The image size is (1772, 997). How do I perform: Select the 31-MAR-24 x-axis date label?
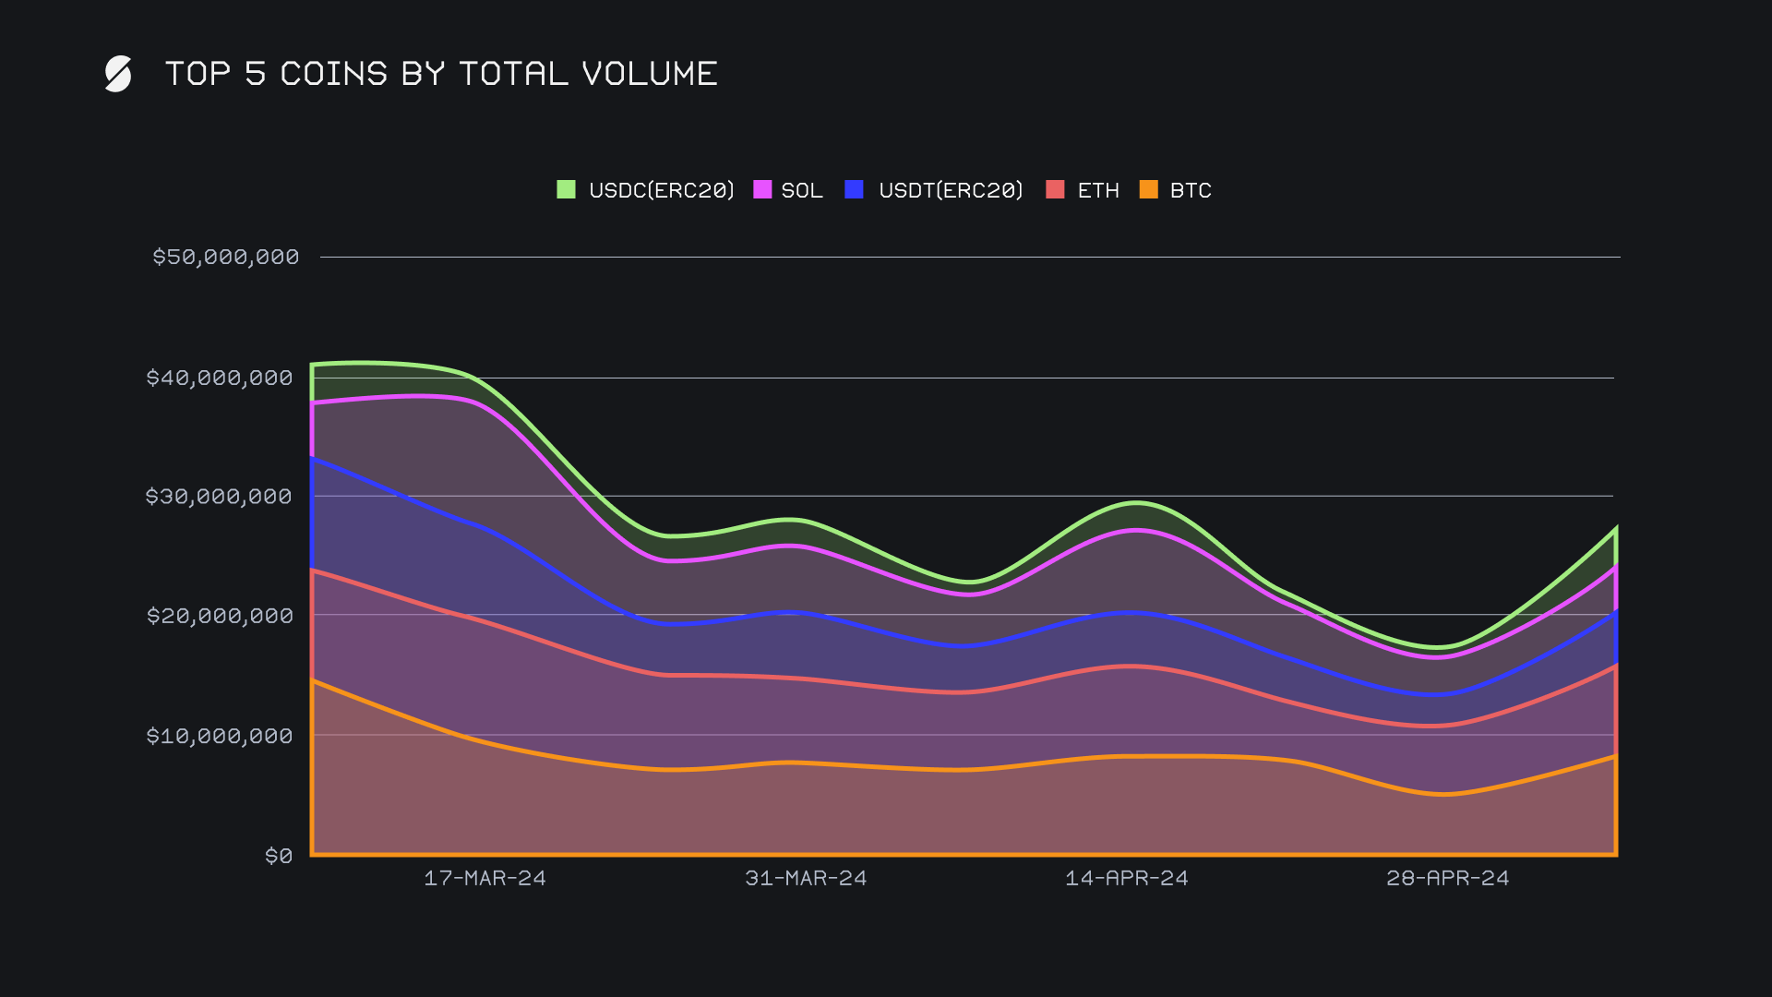[x=806, y=878]
